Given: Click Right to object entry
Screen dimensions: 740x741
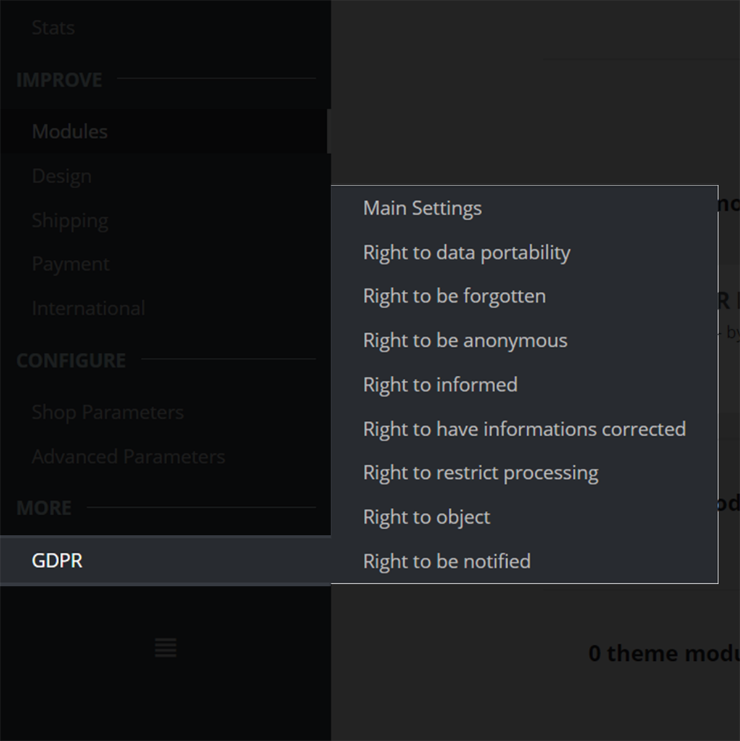Looking at the screenshot, I should [x=426, y=517].
